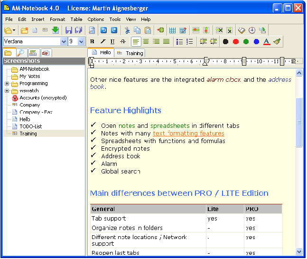Follow the text formatting features link
This screenshot has height=259, width=307.
pyautogui.click(x=188, y=134)
